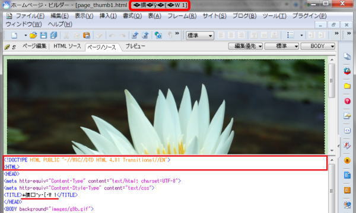
Task: Click the open file folder icon
Action: pos(33,35)
